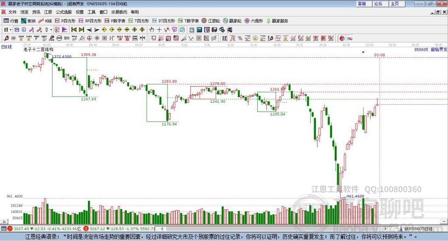The height and width of the screenshot is (241, 448).
Task: Open the 公式选股 menu
Action: click(x=64, y=12)
